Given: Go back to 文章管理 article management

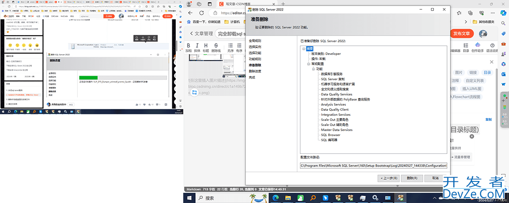Looking at the screenshot, I should click(x=201, y=33).
